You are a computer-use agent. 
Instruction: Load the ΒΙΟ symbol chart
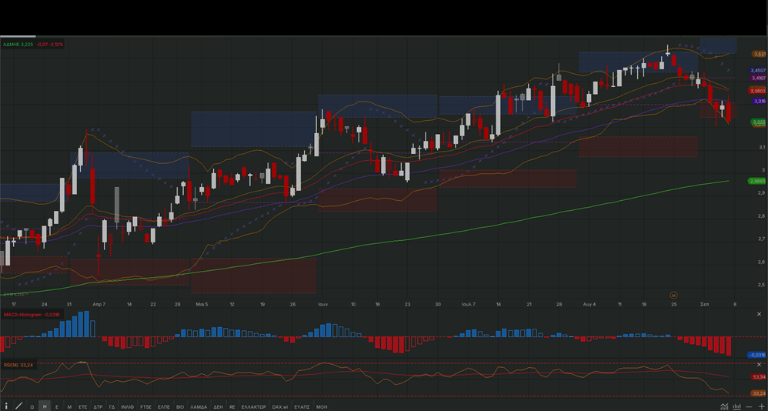pyautogui.click(x=180, y=406)
